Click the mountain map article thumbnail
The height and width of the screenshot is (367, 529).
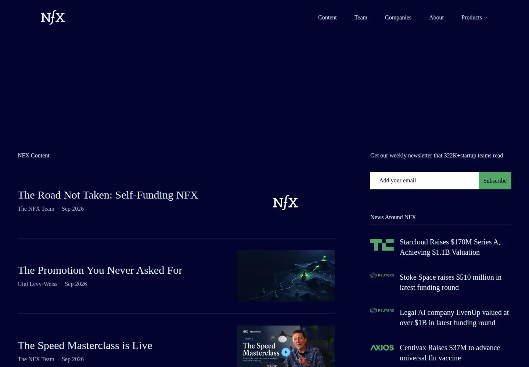click(x=286, y=276)
